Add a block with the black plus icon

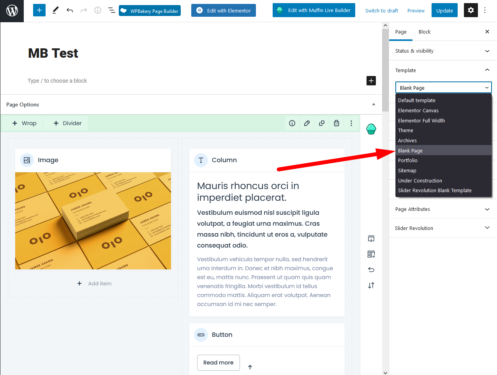click(x=371, y=81)
